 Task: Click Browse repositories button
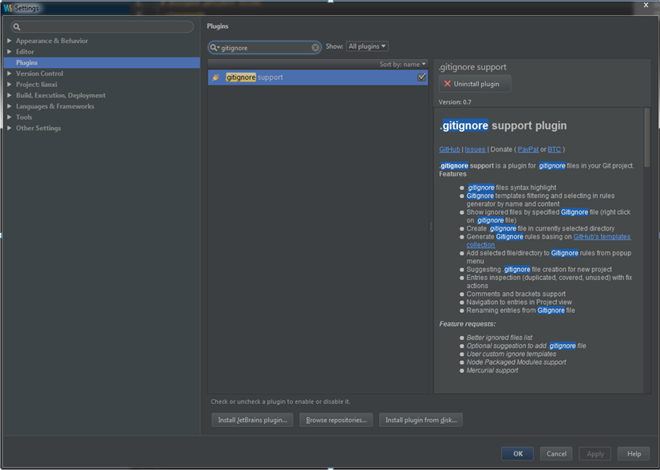[336, 420]
